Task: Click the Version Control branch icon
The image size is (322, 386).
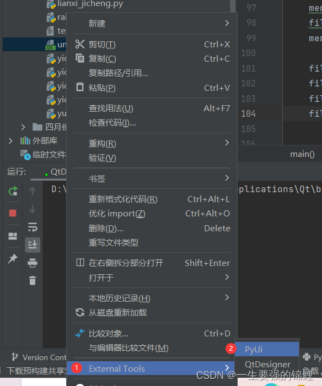Action: pos(14,357)
